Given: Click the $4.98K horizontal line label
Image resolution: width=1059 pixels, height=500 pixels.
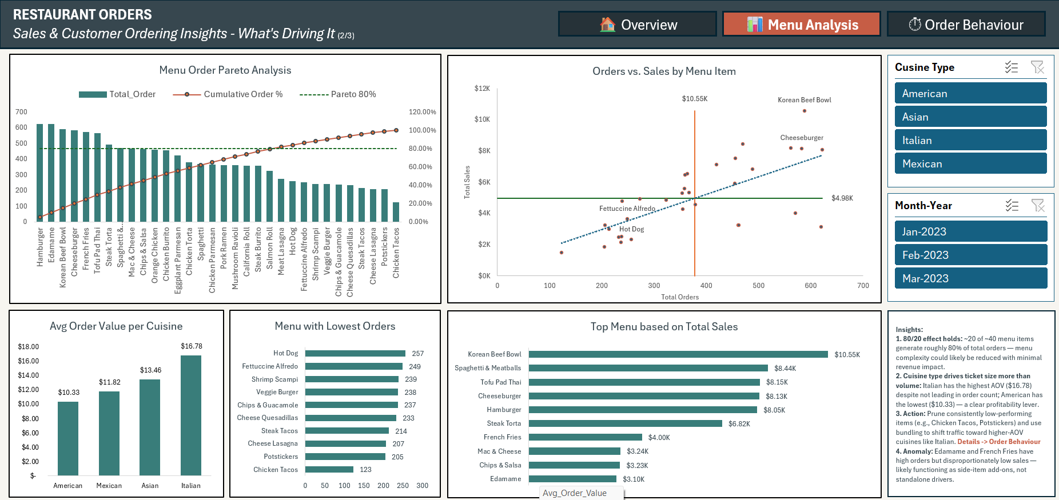Looking at the screenshot, I should (842, 198).
